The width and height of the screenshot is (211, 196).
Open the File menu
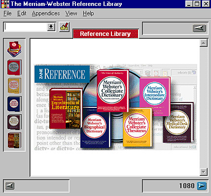pyautogui.click(x=7, y=13)
